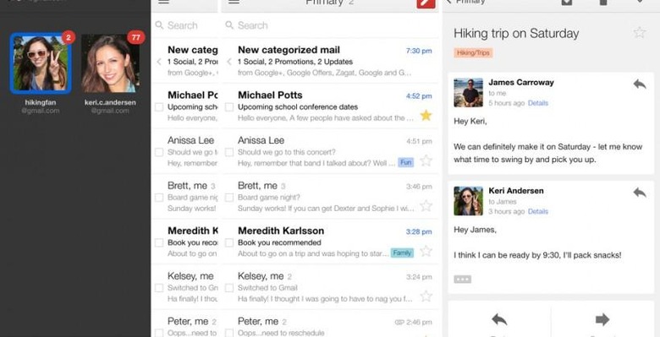Star the Anissa Lee concert email
The height and width of the screenshot is (337, 660).
[x=426, y=160]
